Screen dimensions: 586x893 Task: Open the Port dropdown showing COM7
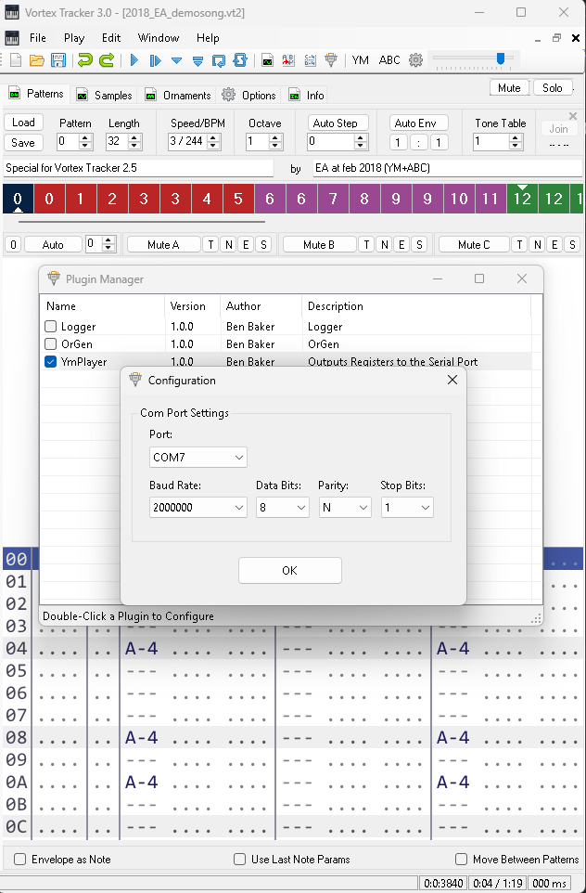pyautogui.click(x=198, y=457)
